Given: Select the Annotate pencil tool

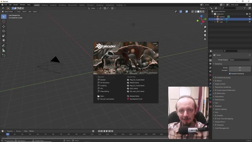Looking at the screenshot, I should click(x=4, y=46).
